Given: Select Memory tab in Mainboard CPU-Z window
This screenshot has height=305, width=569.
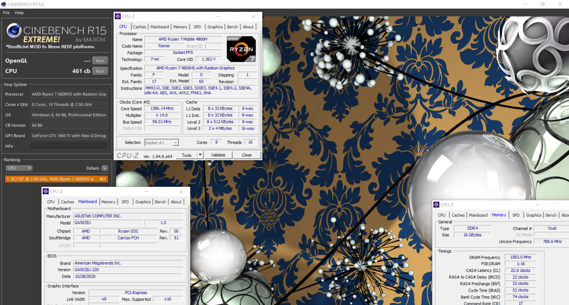Looking at the screenshot, I should click(108, 202).
